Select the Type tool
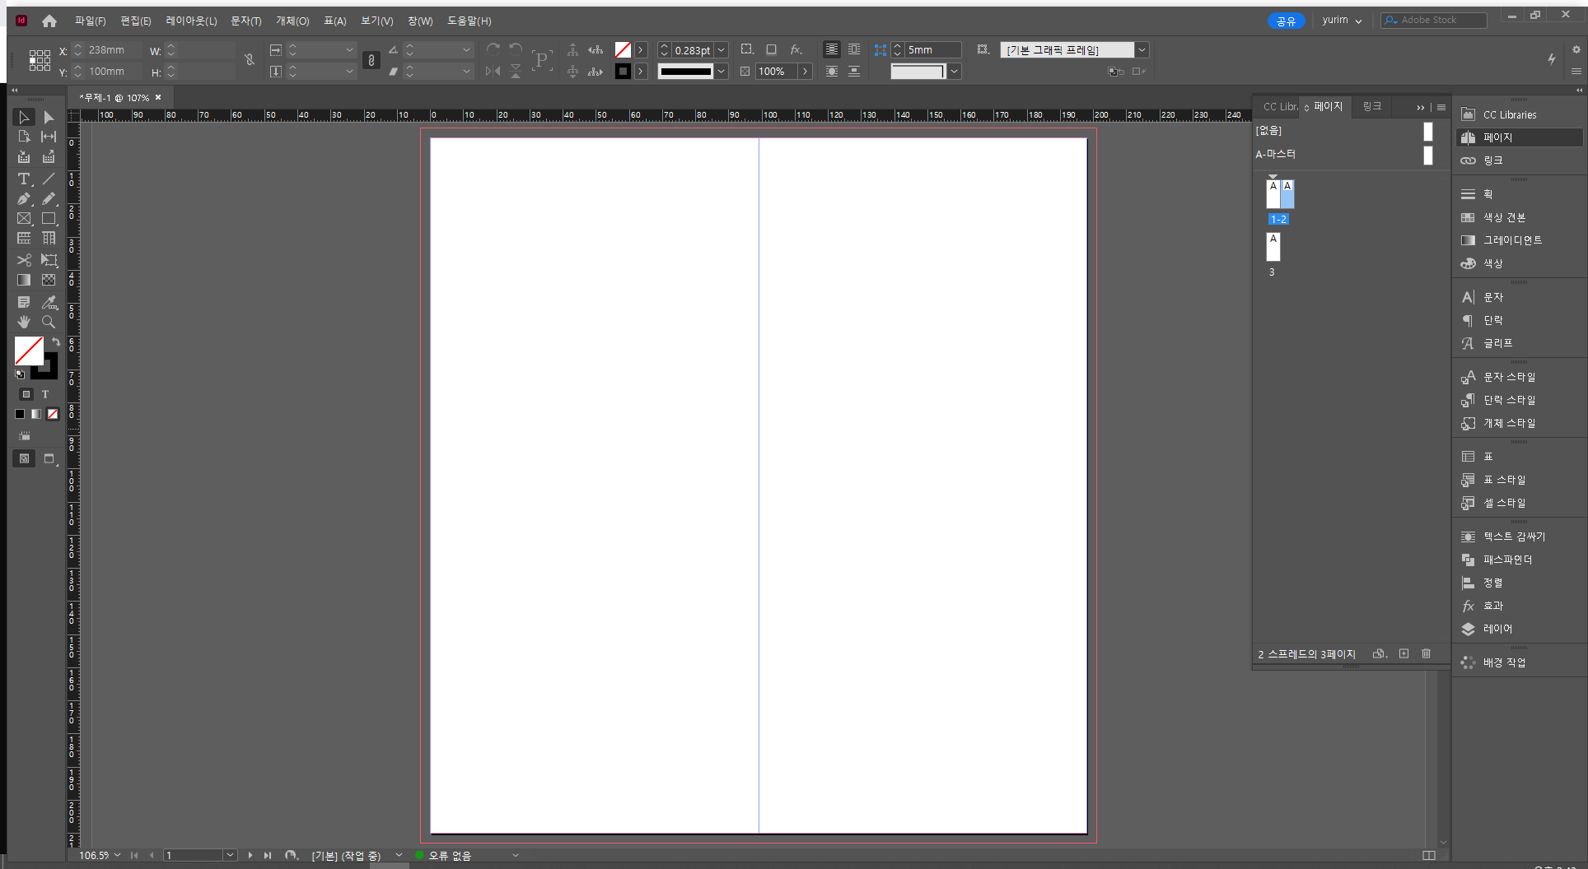Image resolution: width=1588 pixels, height=869 pixels. point(24,179)
